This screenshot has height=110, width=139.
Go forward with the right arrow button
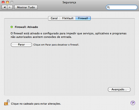[10, 7]
